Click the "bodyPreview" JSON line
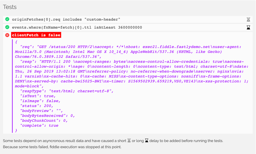Viewport: 256px width, 154px height. 42,111
